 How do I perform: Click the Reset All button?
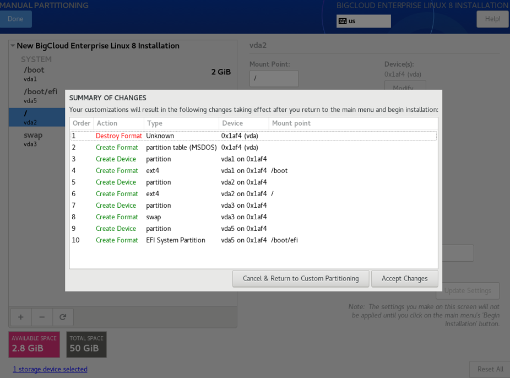click(490, 369)
